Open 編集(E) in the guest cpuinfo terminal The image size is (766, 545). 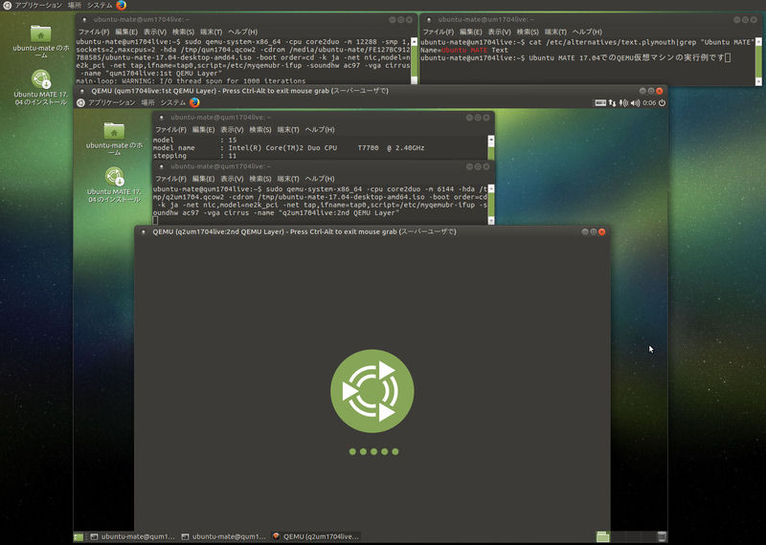tap(203, 130)
